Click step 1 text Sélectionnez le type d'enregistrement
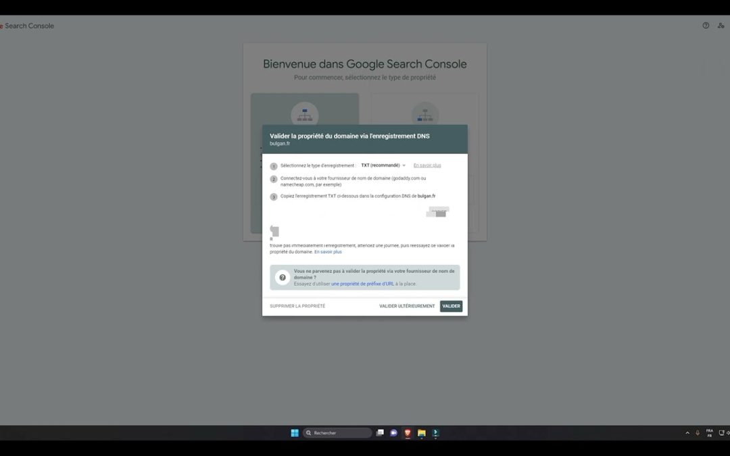This screenshot has height=456, width=730. (x=318, y=166)
